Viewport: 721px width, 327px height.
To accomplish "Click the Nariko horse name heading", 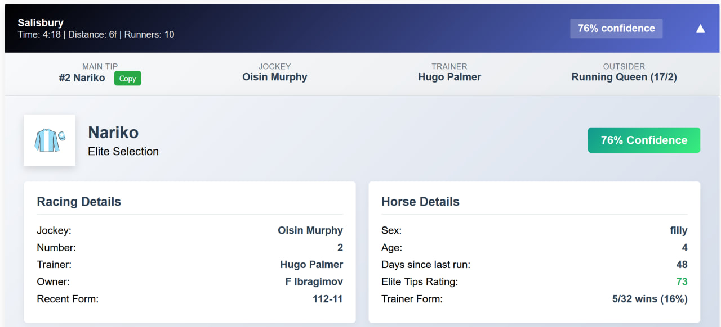I will [x=113, y=133].
